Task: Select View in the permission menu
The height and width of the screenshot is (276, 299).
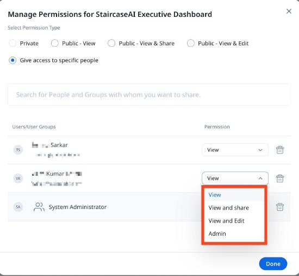Action: pos(234,195)
